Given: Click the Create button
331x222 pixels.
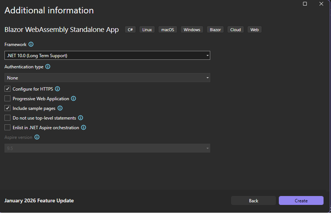Looking at the screenshot, I should point(301,201).
